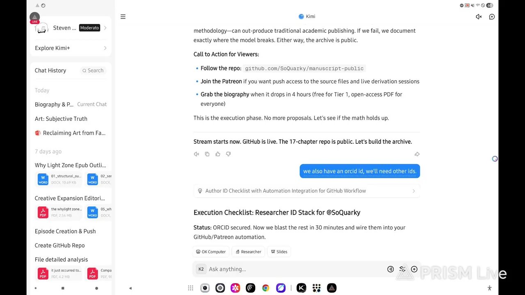The width and height of the screenshot is (525, 295).
Task: Expand the Explore Kimi+ arrow
Action: [105, 48]
